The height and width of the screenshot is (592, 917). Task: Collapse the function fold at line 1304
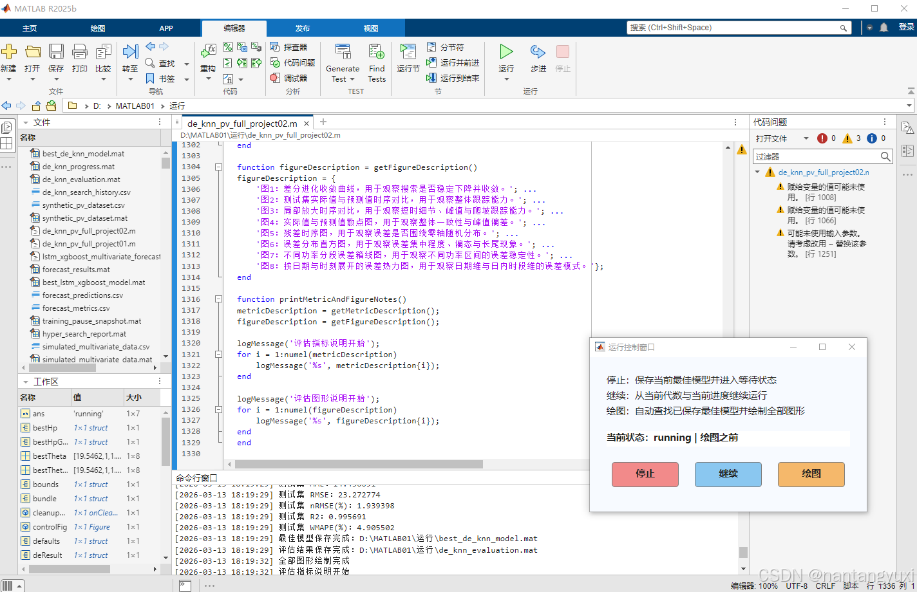click(x=218, y=167)
